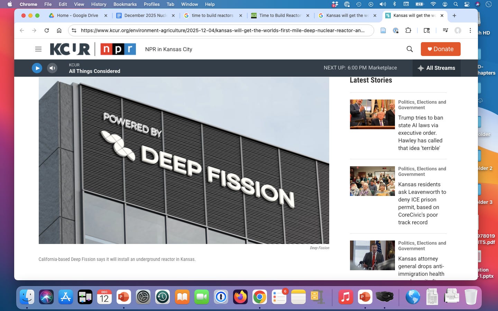
Task: Click the orange Donate button
Action: [x=441, y=49]
